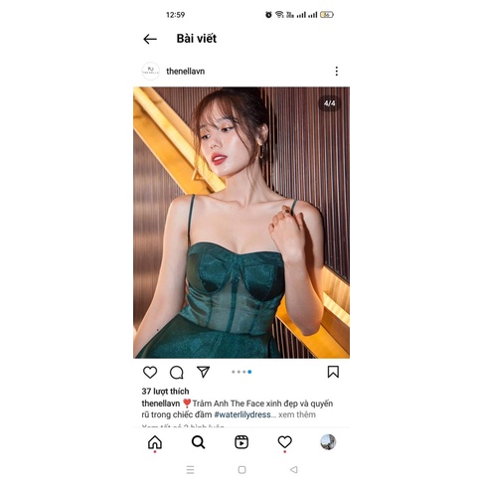Share the post with the paper plane icon
The width and height of the screenshot is (483, 483).
point(203,372)
